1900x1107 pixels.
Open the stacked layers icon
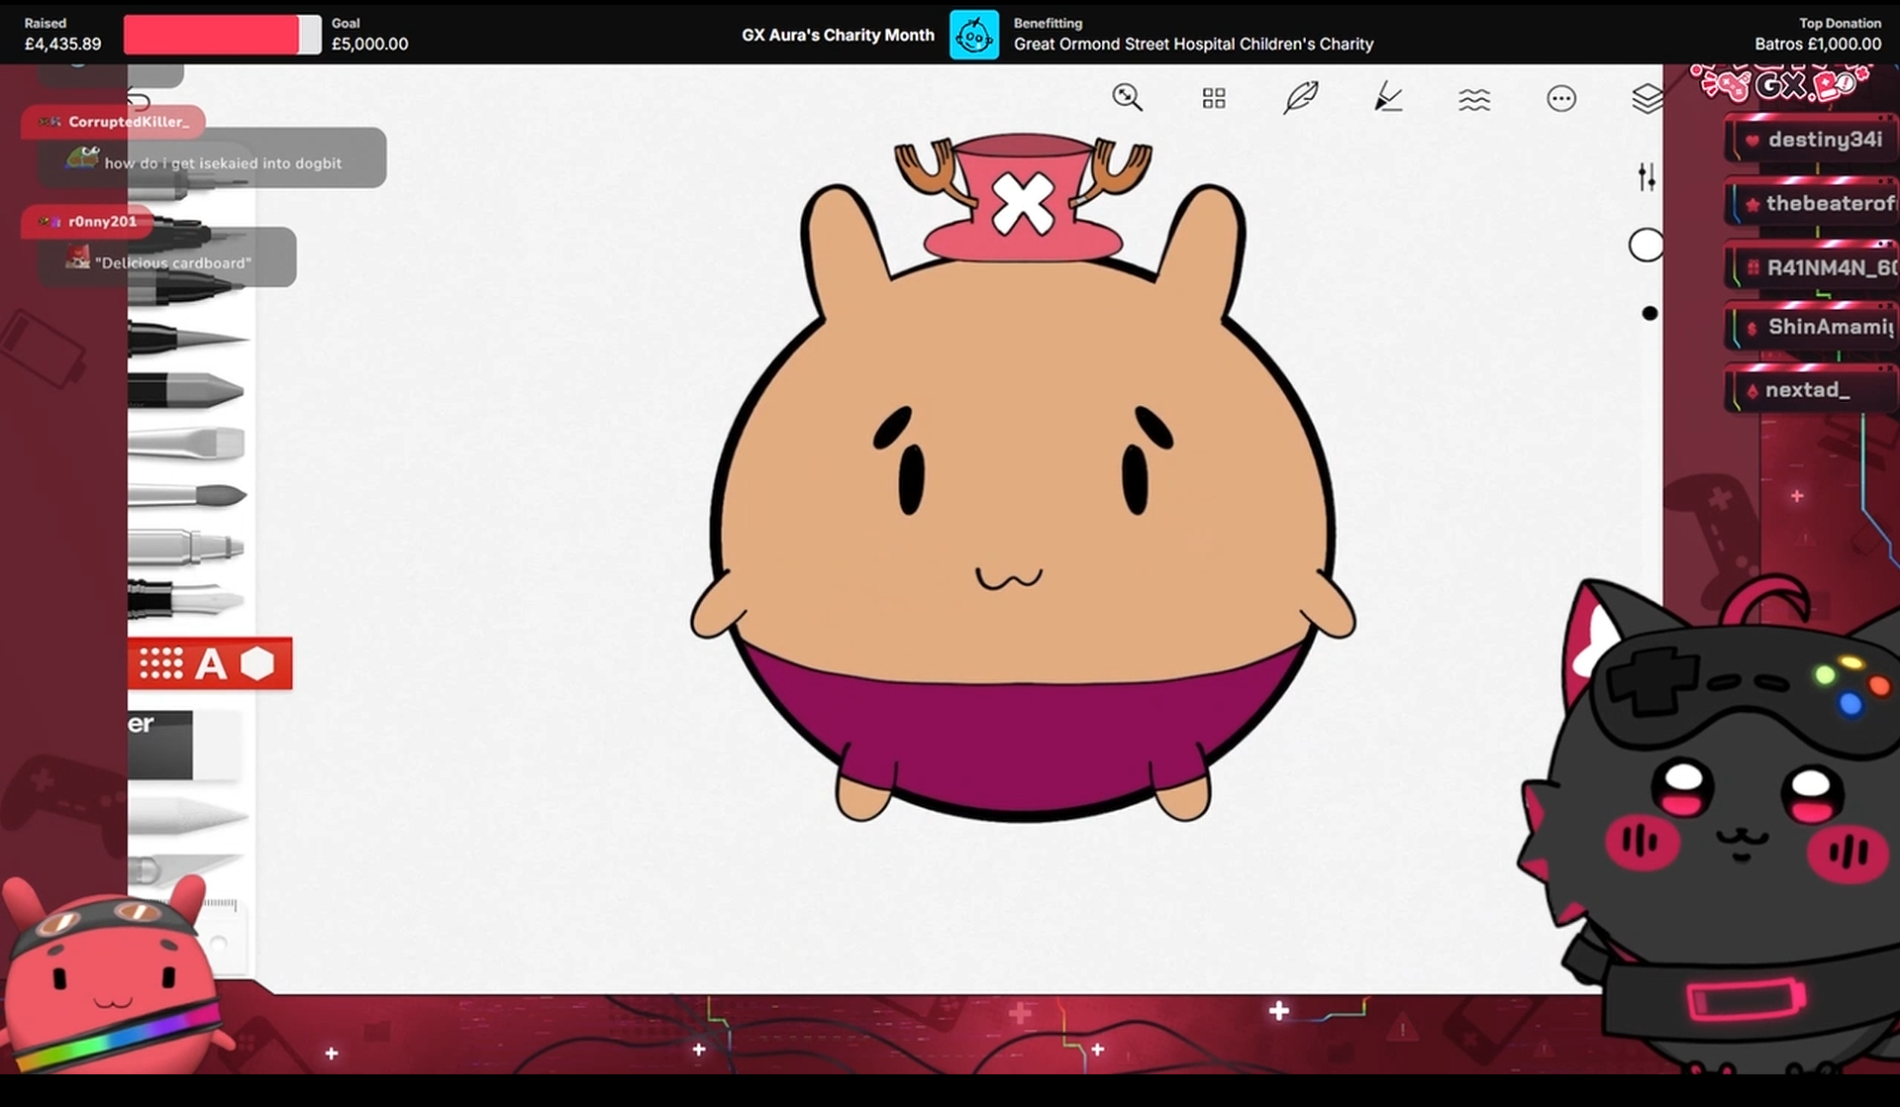click(x=1648, y=98)
